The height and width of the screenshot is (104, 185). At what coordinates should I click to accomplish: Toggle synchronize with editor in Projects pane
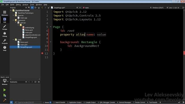click(32, 8)
